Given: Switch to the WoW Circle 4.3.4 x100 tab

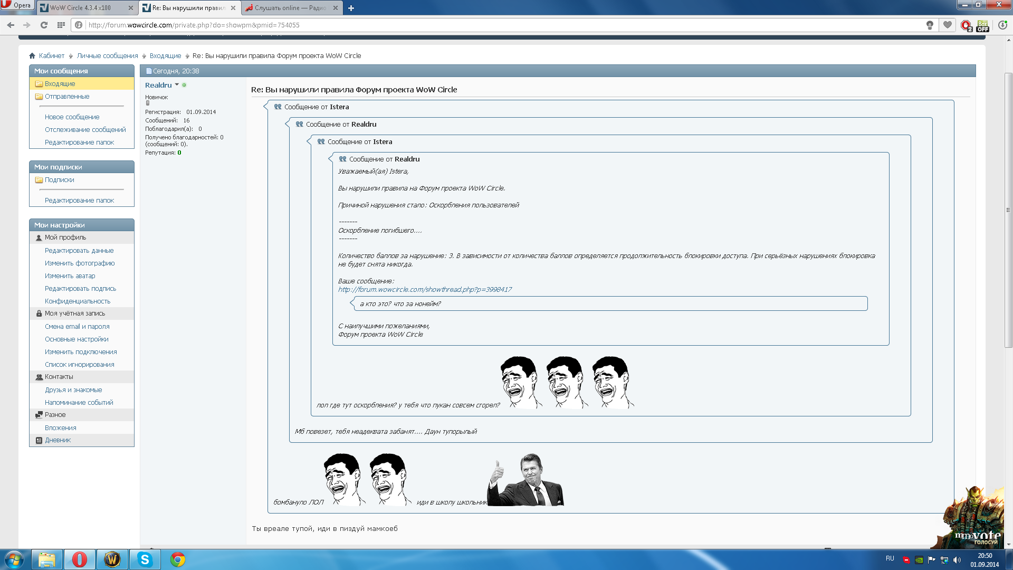Looking at the screenshot, I should click(x=80, y=8).
